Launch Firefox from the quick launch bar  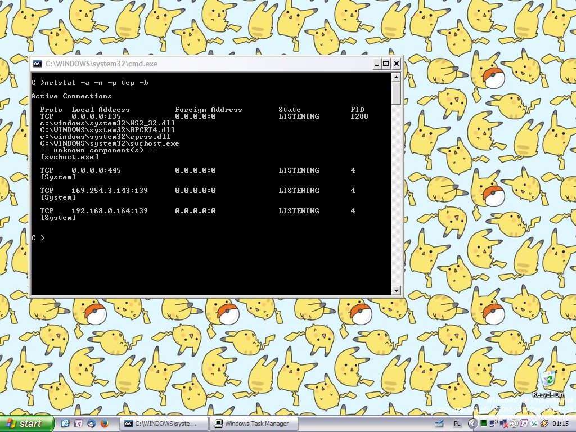pos(104,424)
